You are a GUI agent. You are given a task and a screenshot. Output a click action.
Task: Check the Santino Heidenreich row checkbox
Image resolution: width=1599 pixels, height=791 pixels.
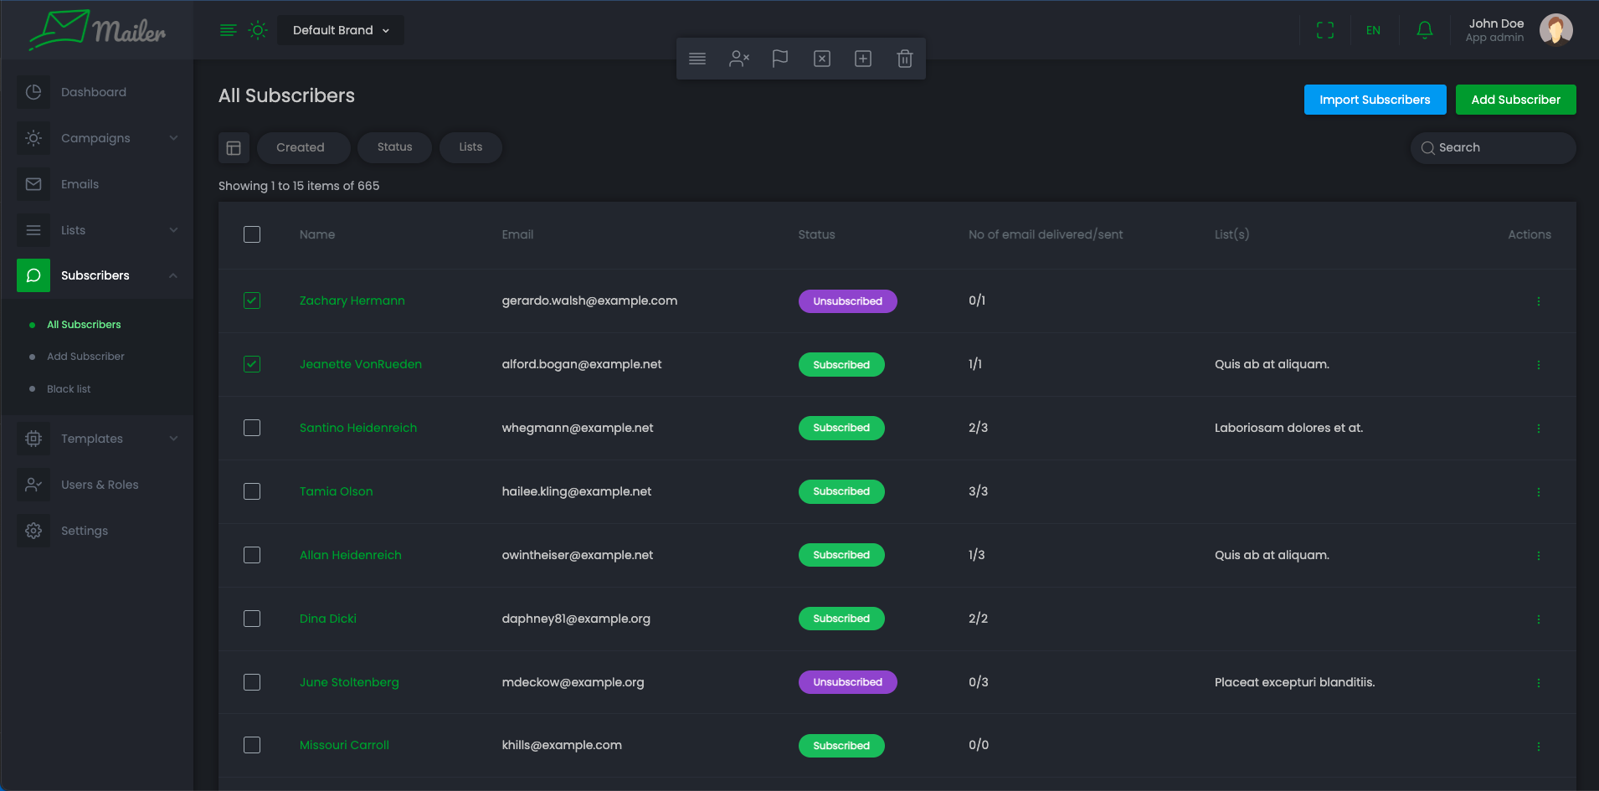[x=252, y=428]
